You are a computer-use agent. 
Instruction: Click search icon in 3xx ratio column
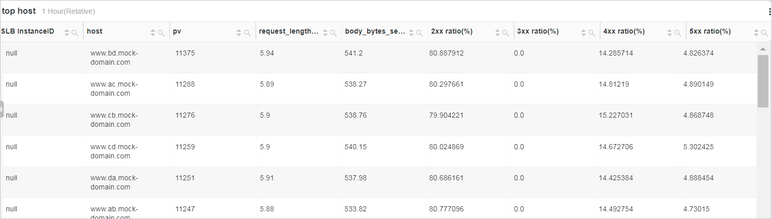point(591,33)
